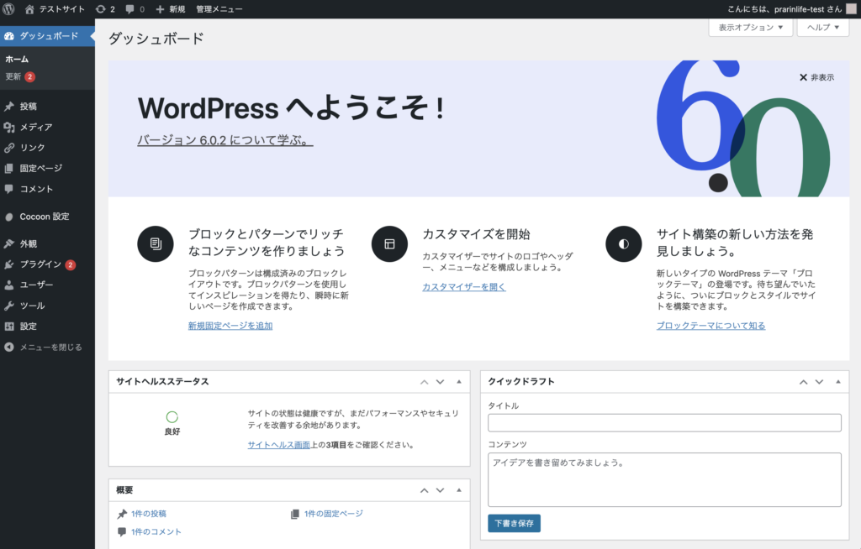The image size is (861, 549).
Task: Open 管理メニュー in the admin bar
Action: (219, 8)
